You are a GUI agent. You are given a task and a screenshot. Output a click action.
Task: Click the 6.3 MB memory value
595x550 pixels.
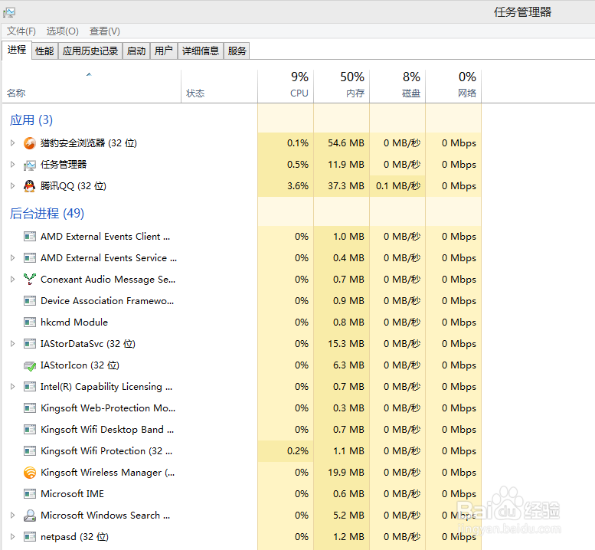(348, 365)
